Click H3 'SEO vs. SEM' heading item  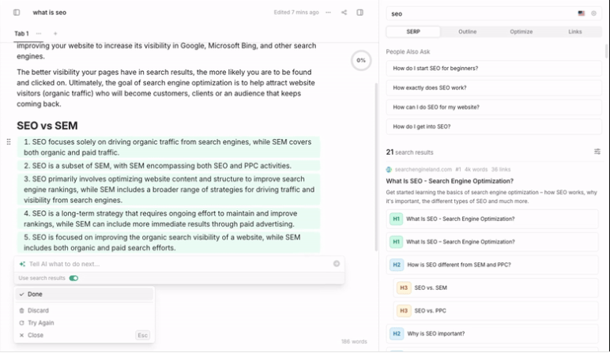click(495, 287)
